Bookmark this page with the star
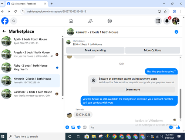 [x=165, y=11]
